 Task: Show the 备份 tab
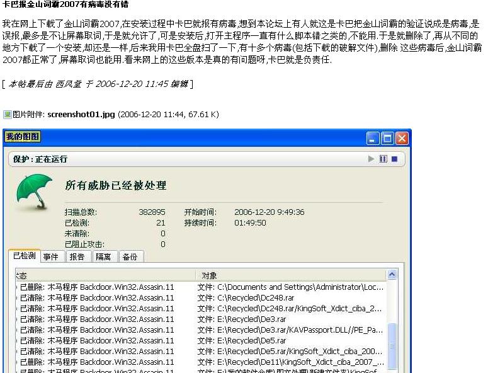click(x=130, y=257)
